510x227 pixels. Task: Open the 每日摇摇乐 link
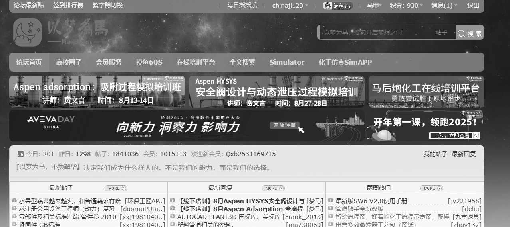click(x=242, y=6)
